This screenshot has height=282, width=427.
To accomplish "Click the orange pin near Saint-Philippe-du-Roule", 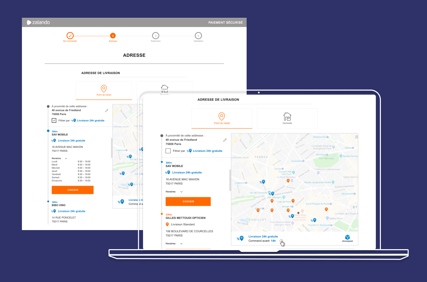I will [x=326, y=209].
